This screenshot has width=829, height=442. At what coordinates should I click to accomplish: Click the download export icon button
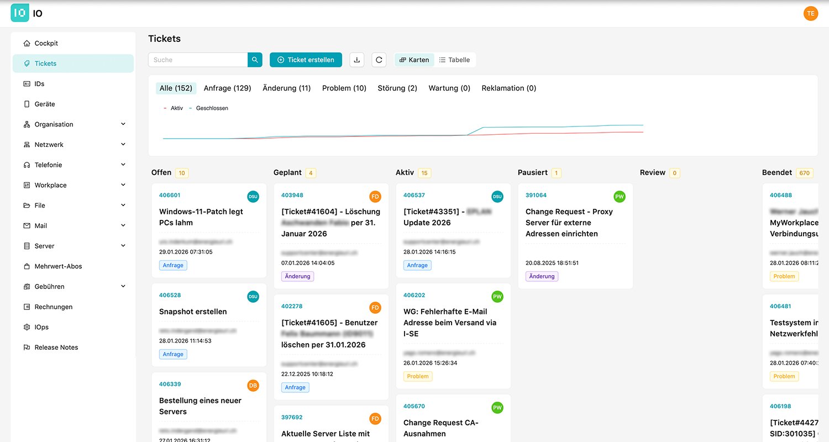pyautogui.click(x=357, y=60)
